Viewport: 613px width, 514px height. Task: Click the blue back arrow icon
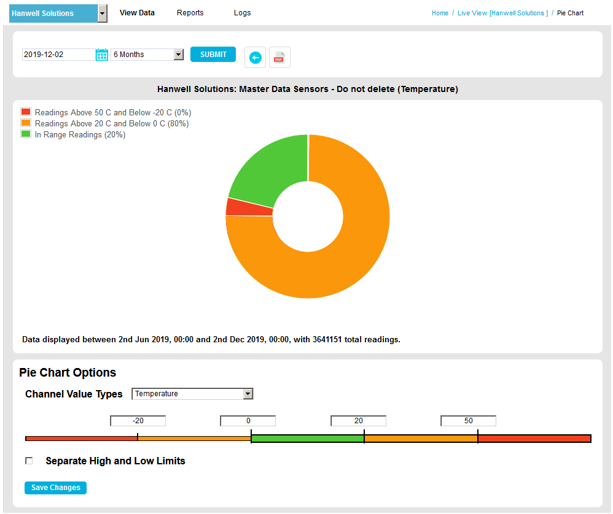click(256, 58)
